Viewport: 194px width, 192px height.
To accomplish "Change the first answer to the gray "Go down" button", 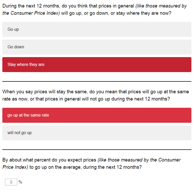I will [97, 47].
